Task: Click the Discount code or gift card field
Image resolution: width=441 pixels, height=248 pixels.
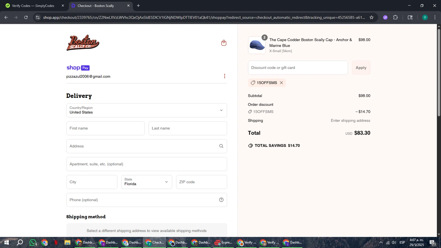Action: coord(298,68)
